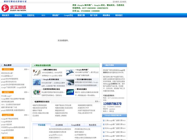Viewport: 187px width, 140px height.
Task: Open the 网站优化 nav item
Action: 18,15
